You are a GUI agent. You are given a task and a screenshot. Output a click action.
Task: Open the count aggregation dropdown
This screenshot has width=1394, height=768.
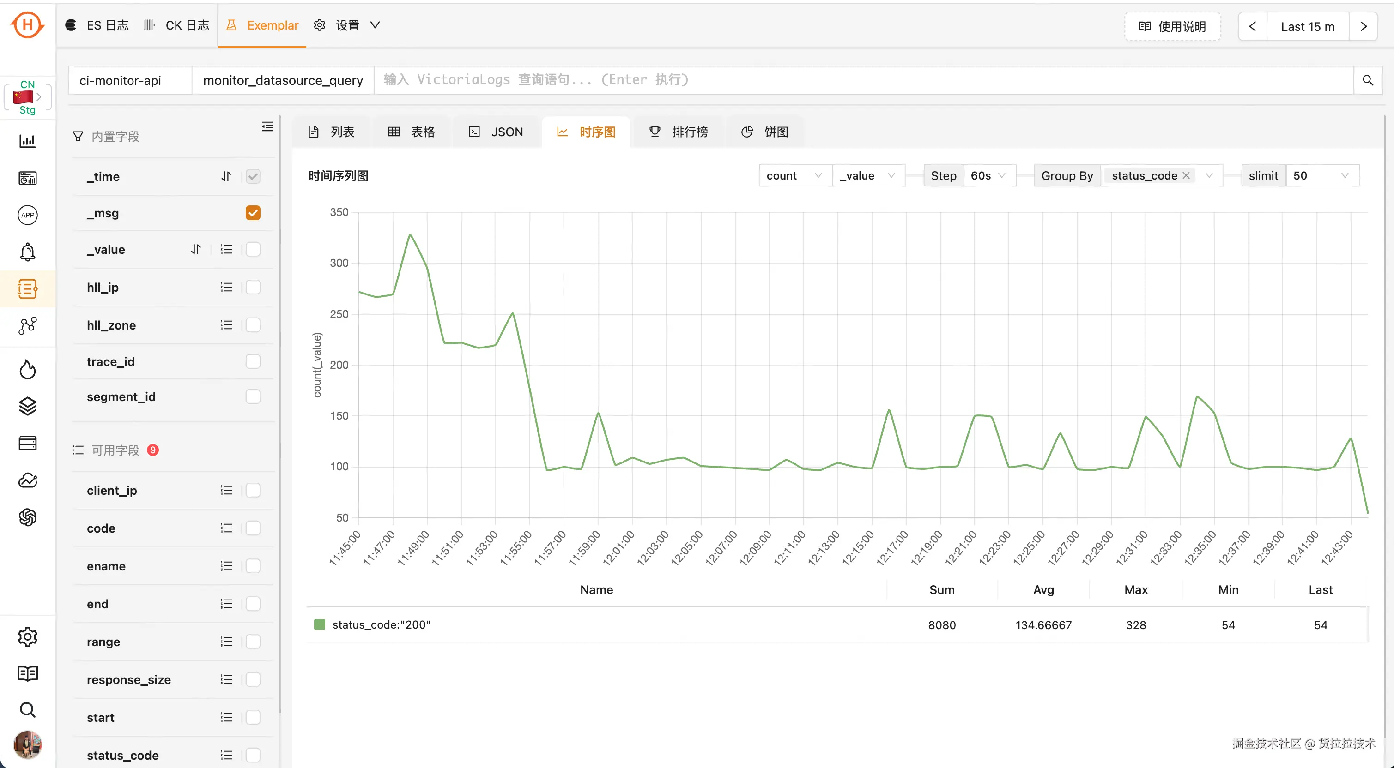tap(794, 176)
